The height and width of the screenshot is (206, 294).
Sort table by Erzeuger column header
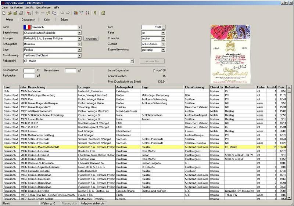tap(97, 87)
